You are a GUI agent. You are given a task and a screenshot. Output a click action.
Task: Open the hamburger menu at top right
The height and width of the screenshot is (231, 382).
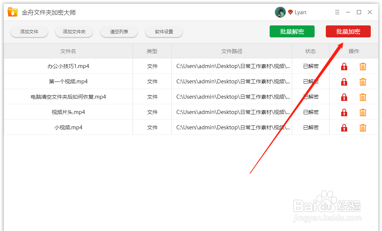[337, 12]
